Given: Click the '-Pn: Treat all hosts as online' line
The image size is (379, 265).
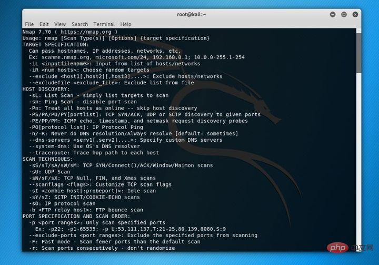Looking at the screenshot, I should (x=113, y=108).
